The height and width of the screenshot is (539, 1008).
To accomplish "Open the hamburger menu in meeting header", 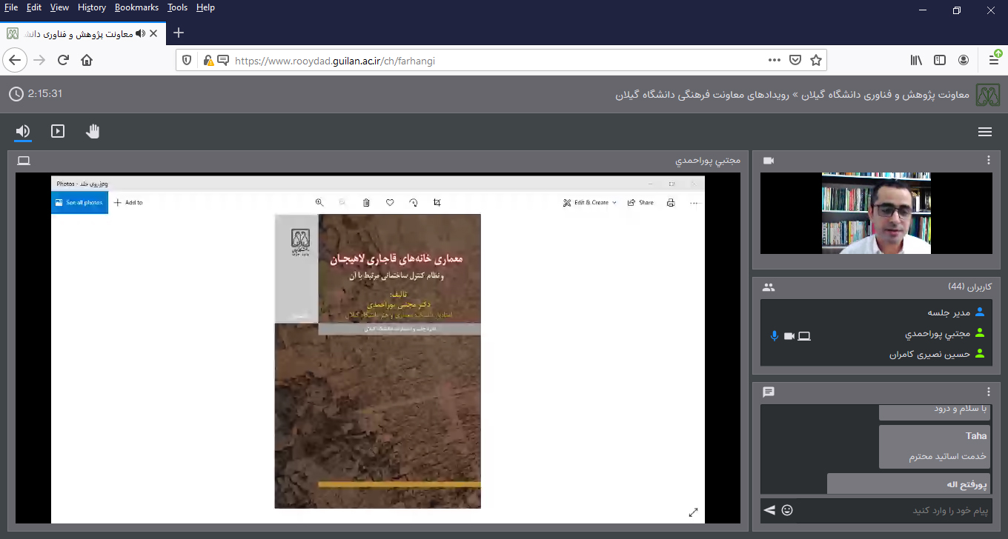I will point(984,132).
